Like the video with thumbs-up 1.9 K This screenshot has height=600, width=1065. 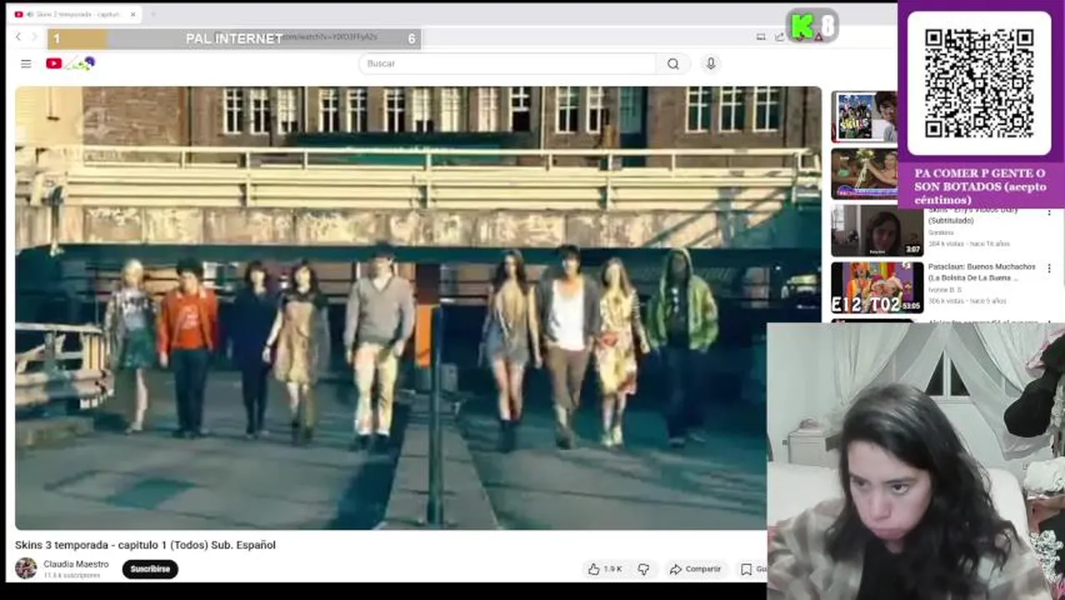click(605, 569)
